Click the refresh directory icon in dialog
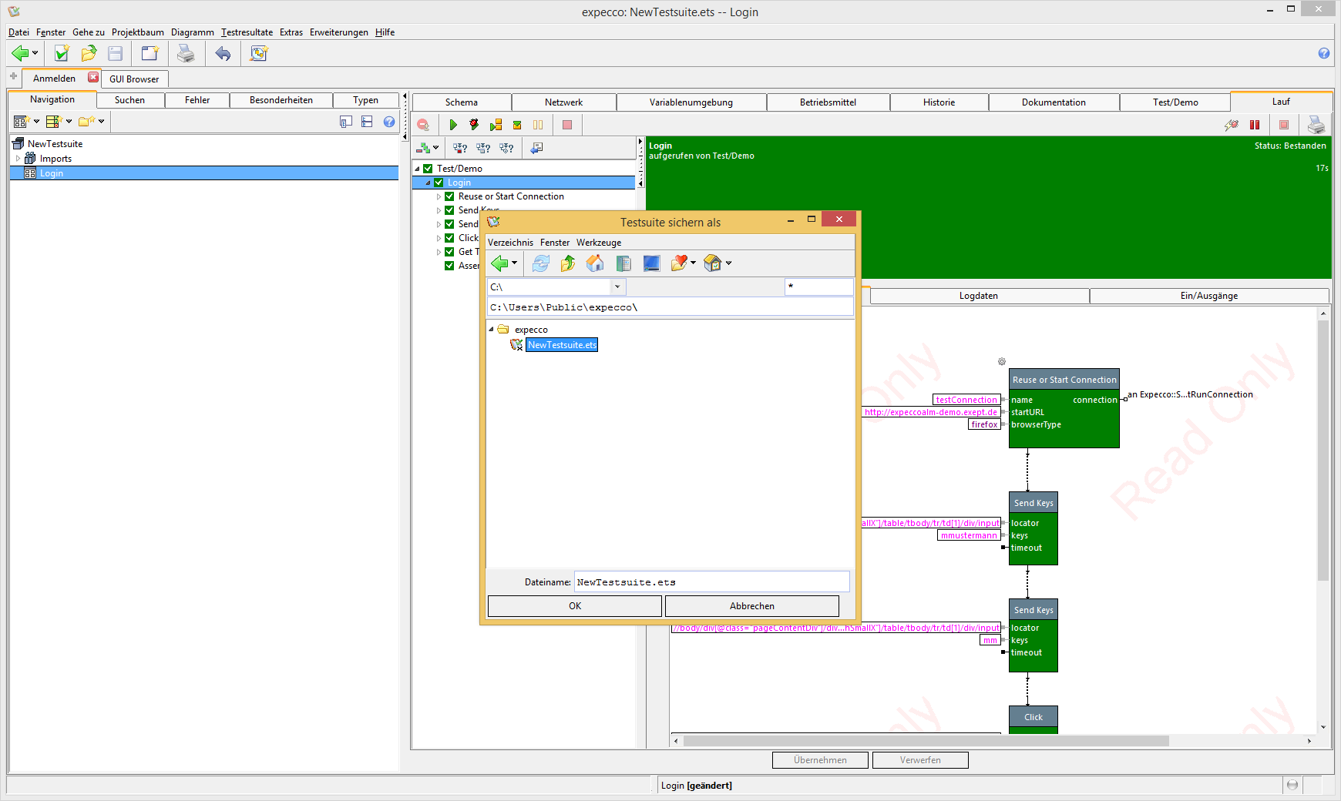The height and width of the screenshot is (801, 1341). 541,263
